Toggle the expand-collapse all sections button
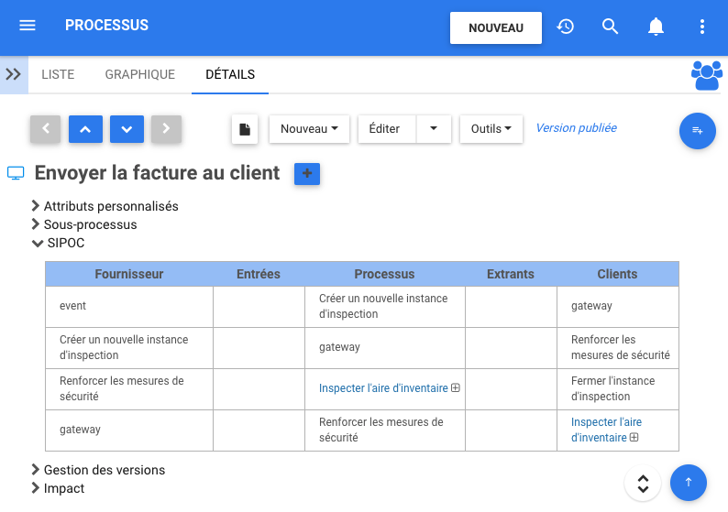 [x=643, y=483]
